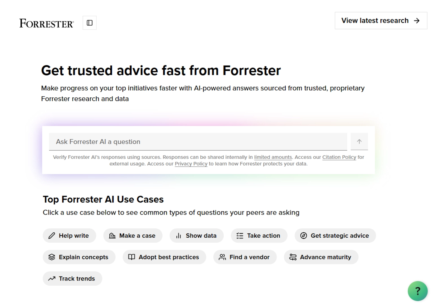
Task: Choose the Show data use case
Action: pos(196,236)
